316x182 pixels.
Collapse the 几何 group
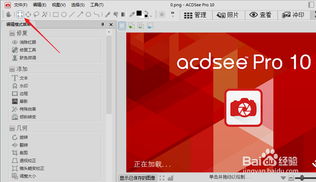click(12, 128)
